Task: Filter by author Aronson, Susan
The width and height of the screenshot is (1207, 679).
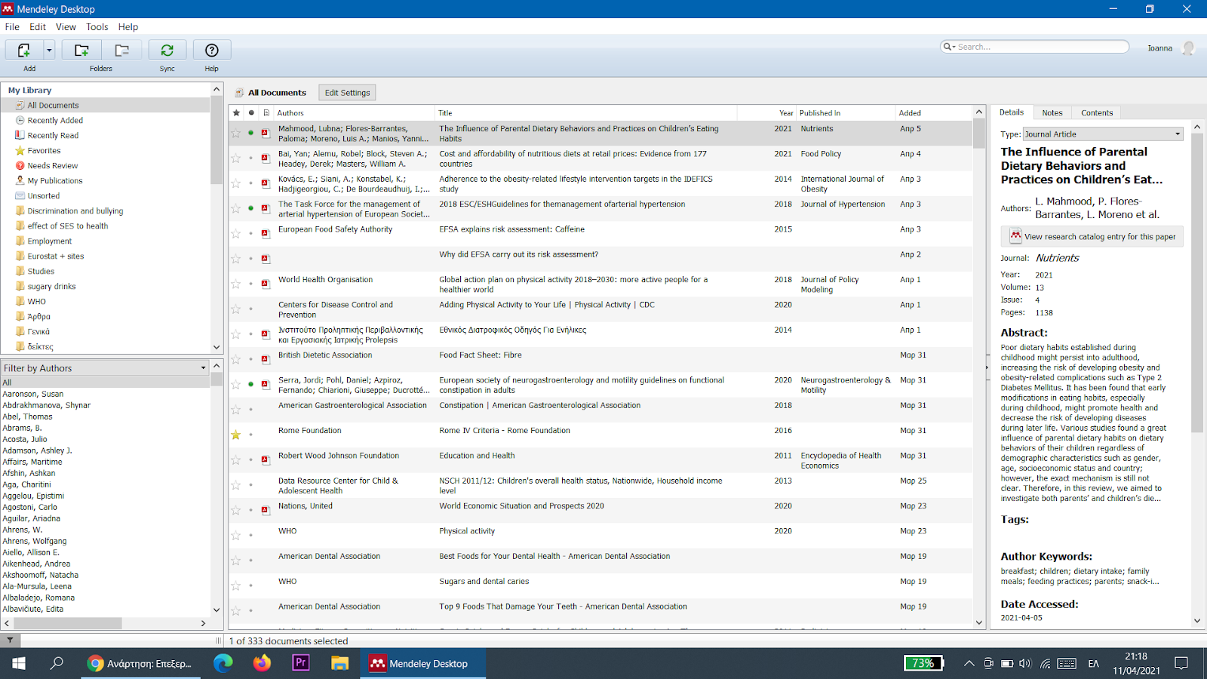Action: tap(33, 394)
